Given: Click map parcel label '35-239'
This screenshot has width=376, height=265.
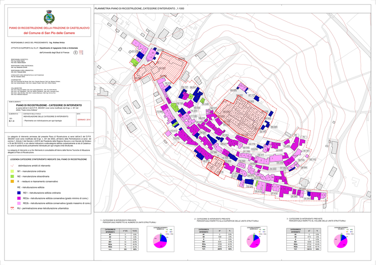Looking at the screenshot, I should (280, 163).
